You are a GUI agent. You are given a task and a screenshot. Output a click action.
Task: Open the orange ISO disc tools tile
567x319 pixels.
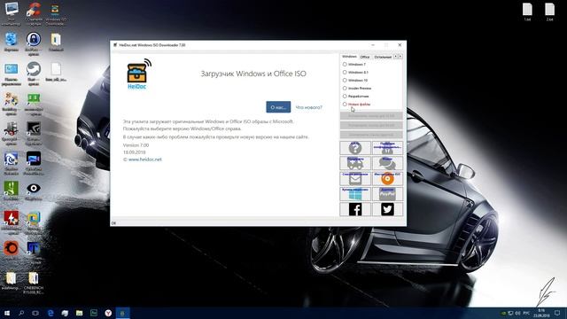(387, 179)
